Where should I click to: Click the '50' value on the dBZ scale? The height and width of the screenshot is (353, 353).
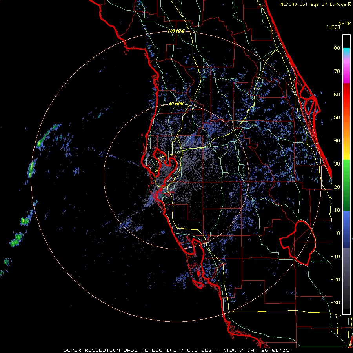click(337, 118)
